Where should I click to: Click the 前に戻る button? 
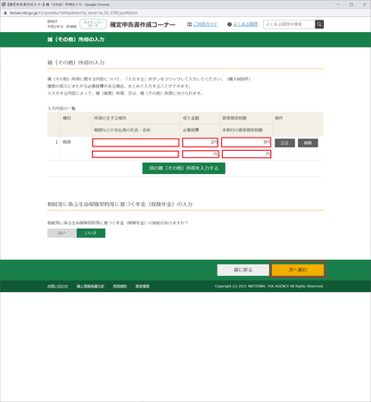[243, 270]
